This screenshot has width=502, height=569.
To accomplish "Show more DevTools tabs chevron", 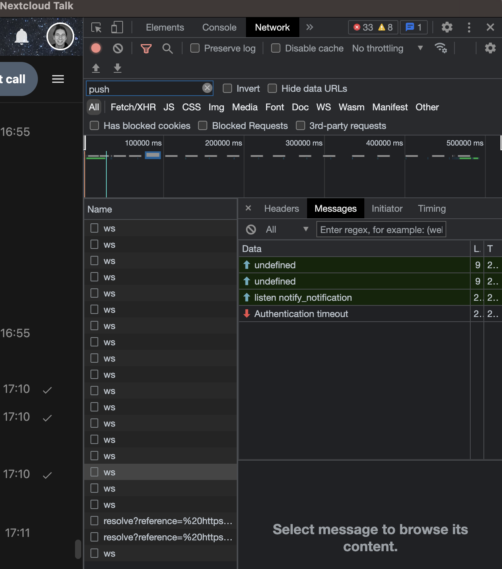I will (x=309, y=27).
